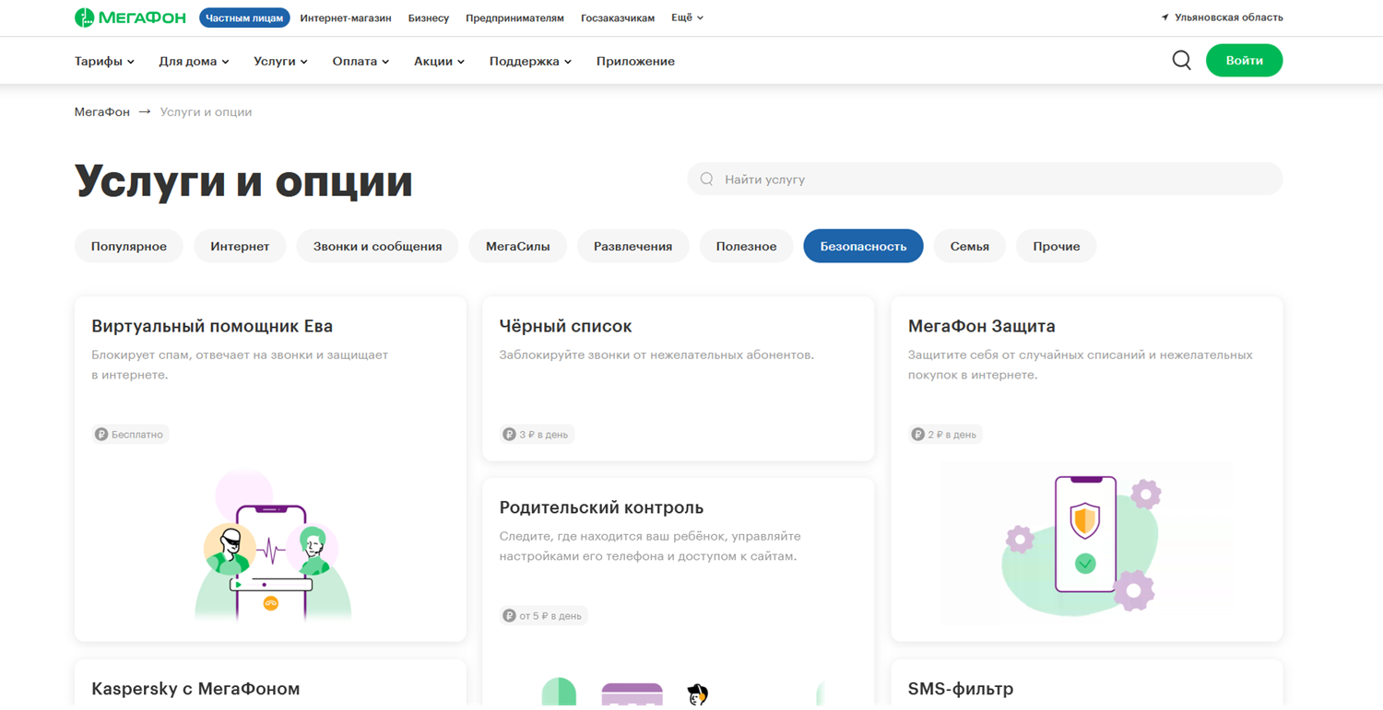The image size is (1383, 710).
Task: Expand the Акции dropdown
Action: coord(439,62)
